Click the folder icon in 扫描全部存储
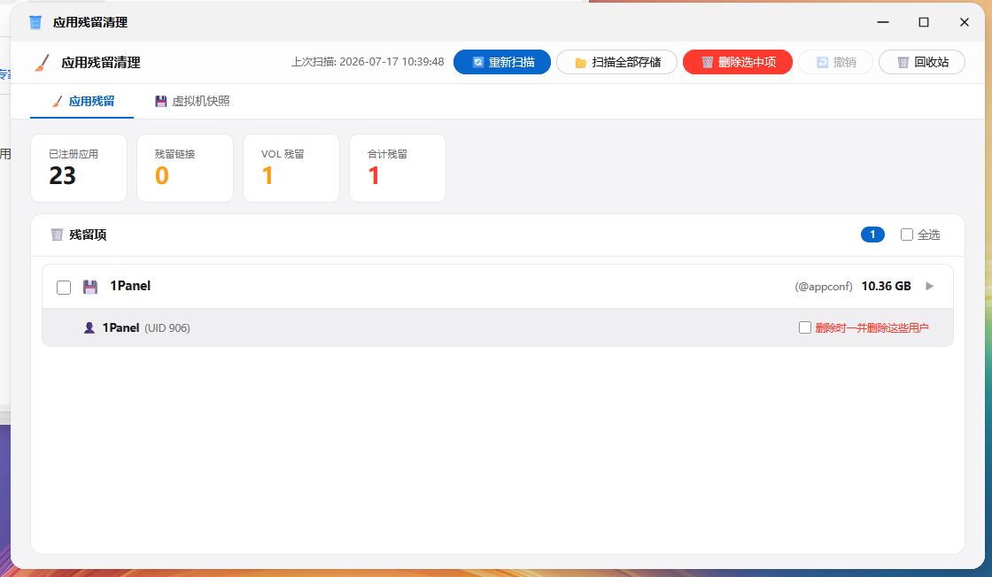The height and width of the screenshot is (577, 992). click(x=580, y=63)
